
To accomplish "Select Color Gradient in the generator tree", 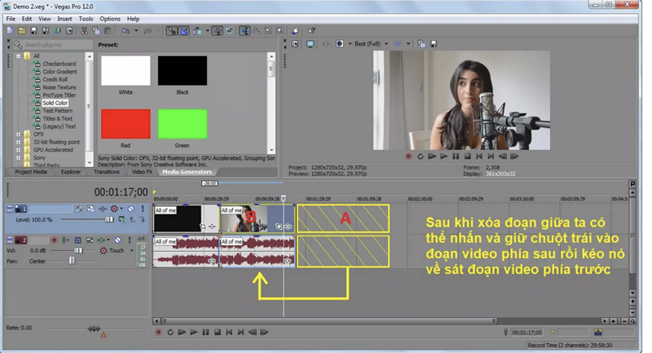I will click(59, 72).
